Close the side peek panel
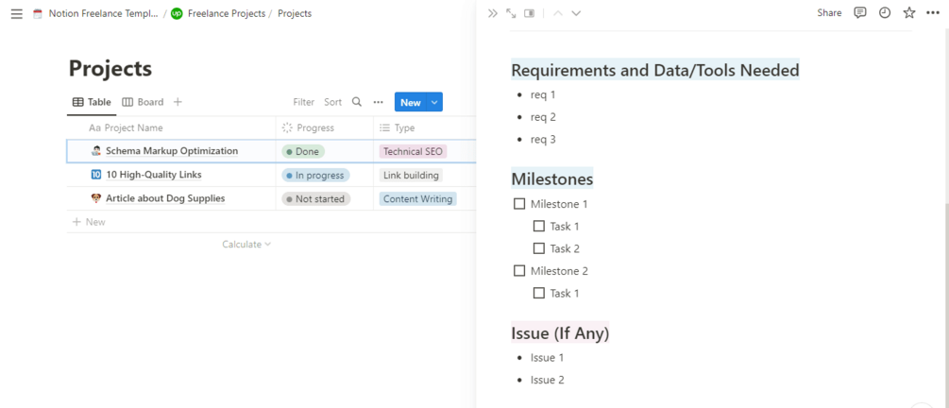The width and height of the screenshot is (949, 408). (492, 13)
